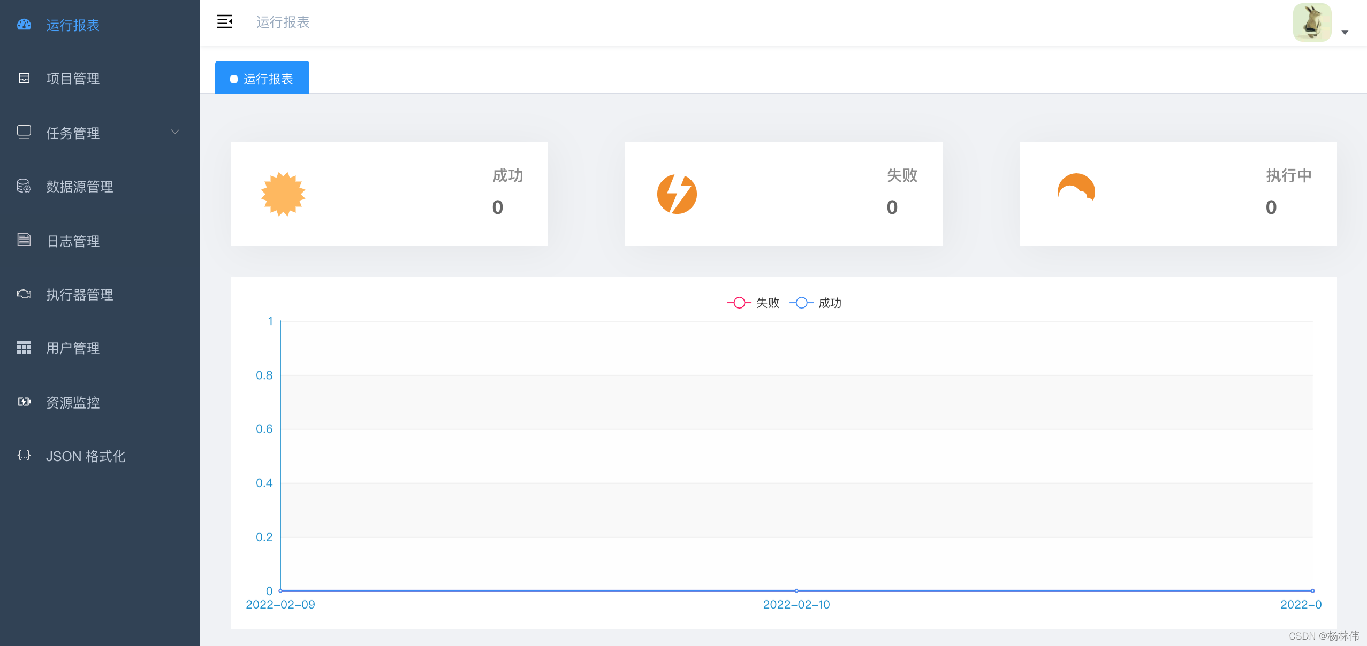The image size is (1367, 646).
Task: Click the data point at 2022-02-10
Action: [796, 591]
